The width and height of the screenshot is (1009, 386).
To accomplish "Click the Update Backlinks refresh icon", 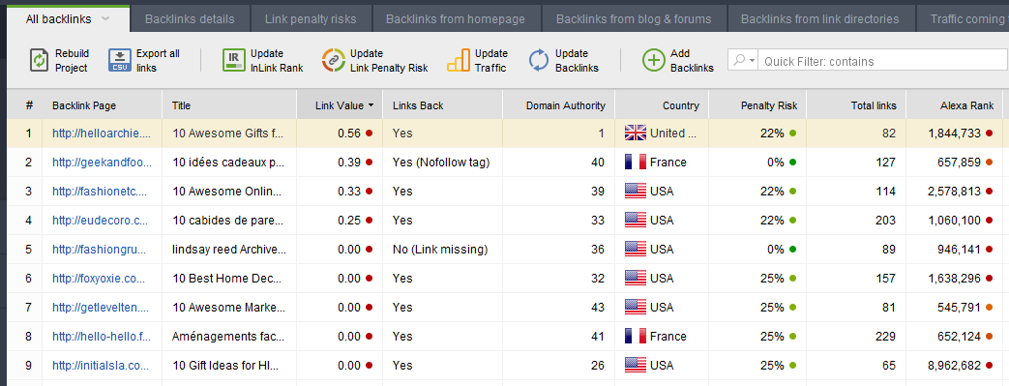I will pyautogui.click(x=539, y=61).
